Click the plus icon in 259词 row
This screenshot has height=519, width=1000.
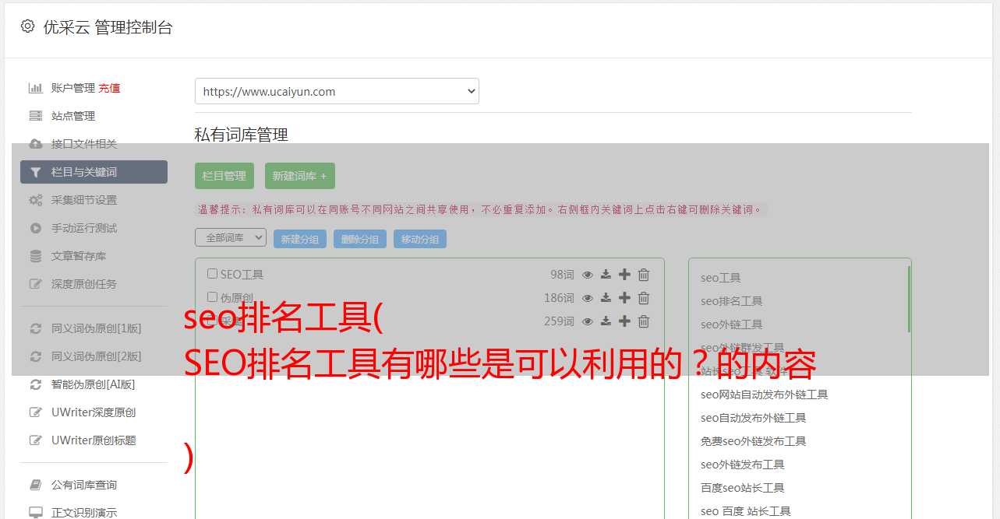(x=624, y=321)
